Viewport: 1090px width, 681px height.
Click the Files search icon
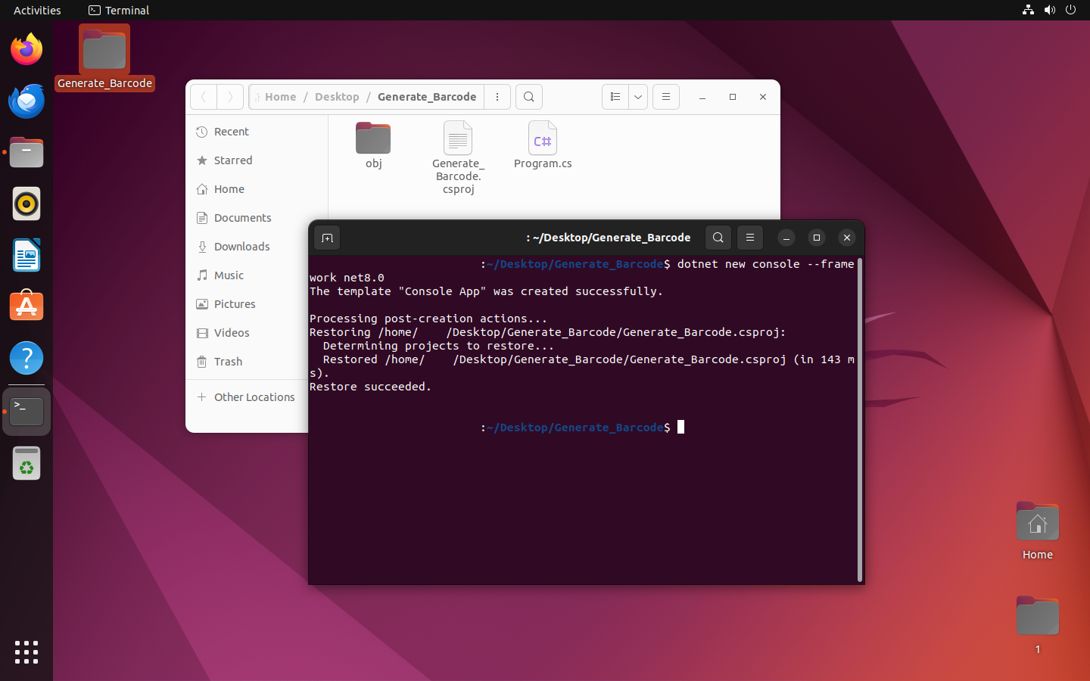(x=529, y=97)
